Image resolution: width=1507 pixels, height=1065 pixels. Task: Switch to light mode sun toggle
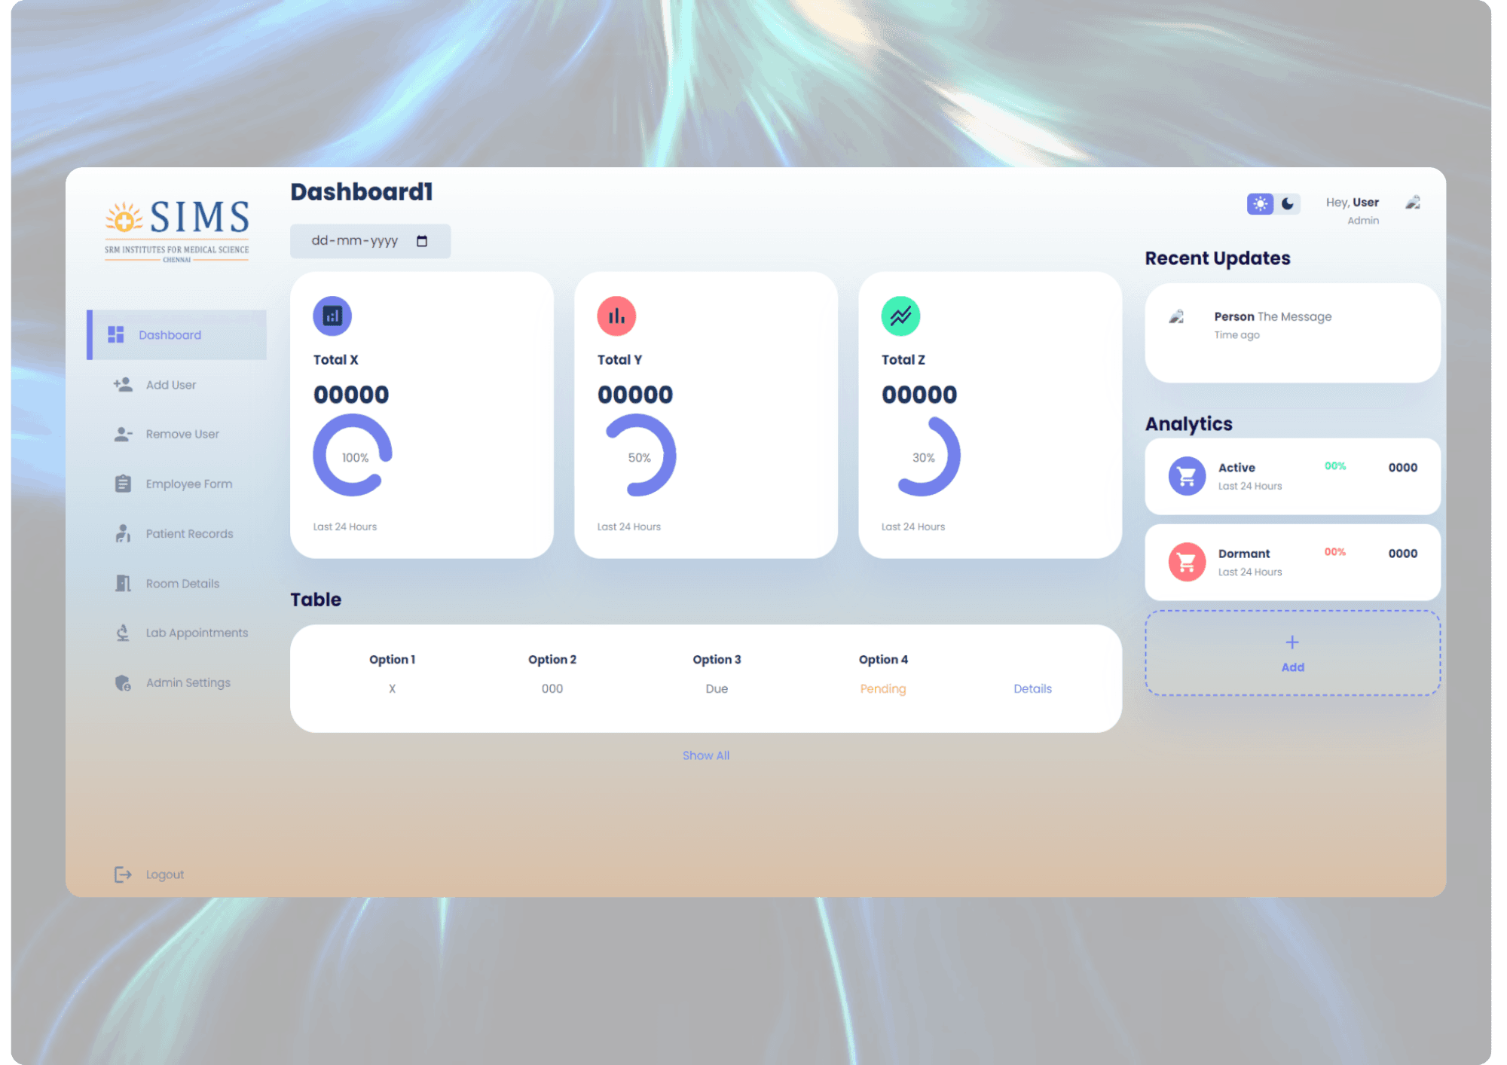(1260, 204)
